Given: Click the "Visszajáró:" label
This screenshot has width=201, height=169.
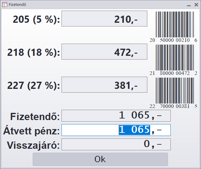Looking at the screenshot, I should pyautogui.click(x=33, y=145).
